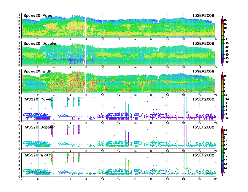Viewport: 248px width, 192px height.
Task: Click the "RASS20 Doppler" panel title
Action: pos(39,127)
